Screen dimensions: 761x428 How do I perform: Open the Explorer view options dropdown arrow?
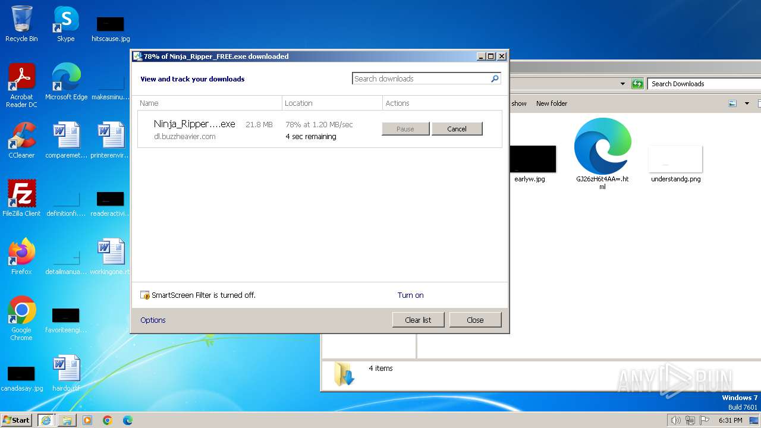tap(747, 103)
